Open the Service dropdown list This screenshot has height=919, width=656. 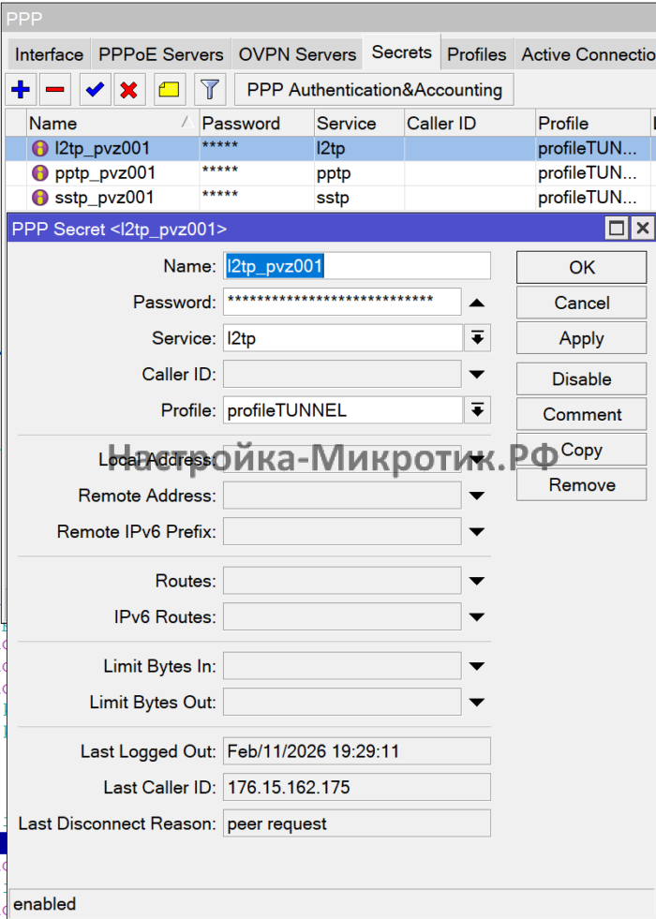(477, 338)
